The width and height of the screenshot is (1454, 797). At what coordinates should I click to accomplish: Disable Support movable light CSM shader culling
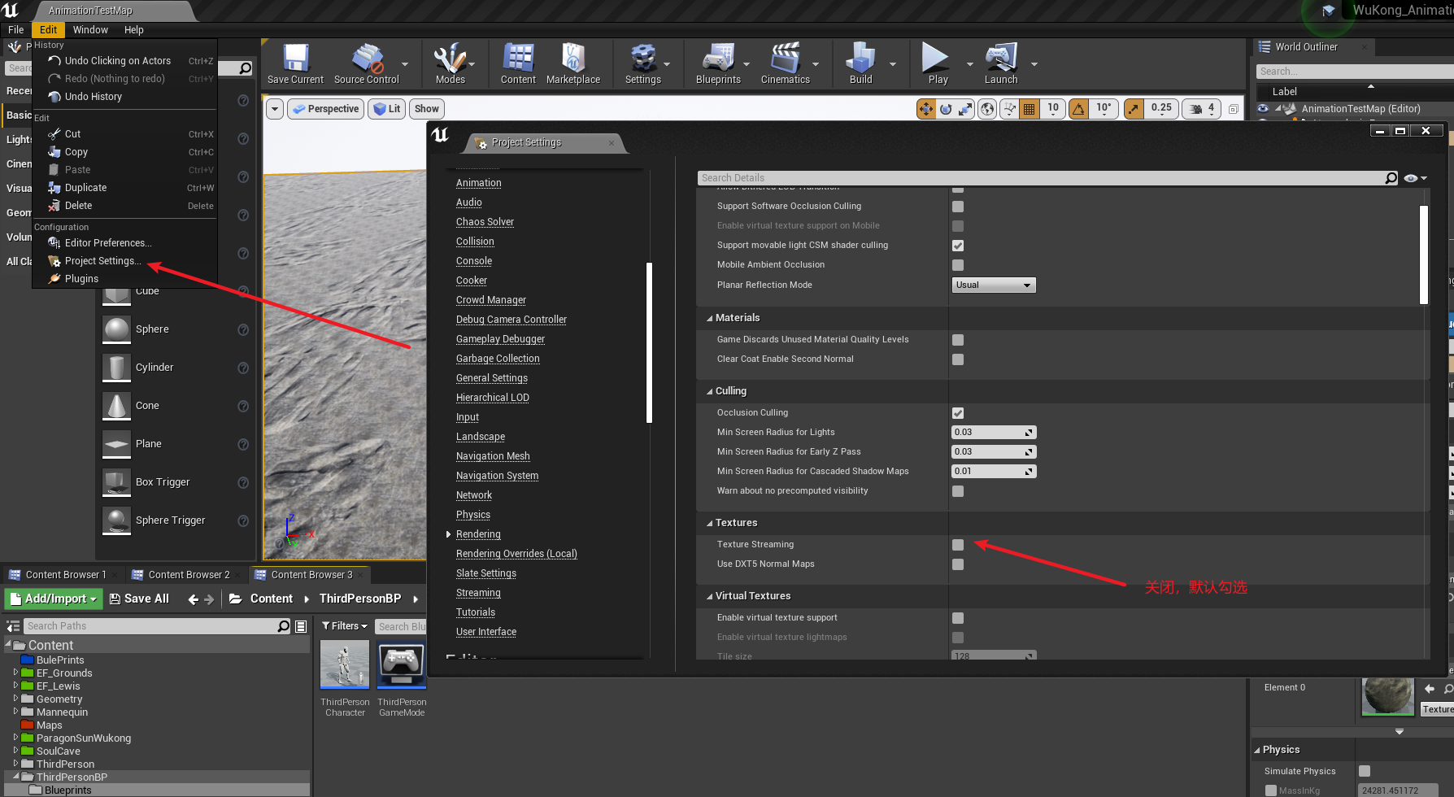click(957, 245)
